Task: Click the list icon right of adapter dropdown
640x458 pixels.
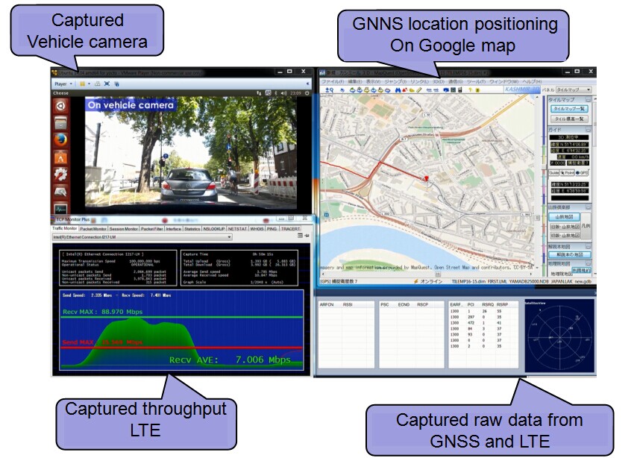Action: 300,236
